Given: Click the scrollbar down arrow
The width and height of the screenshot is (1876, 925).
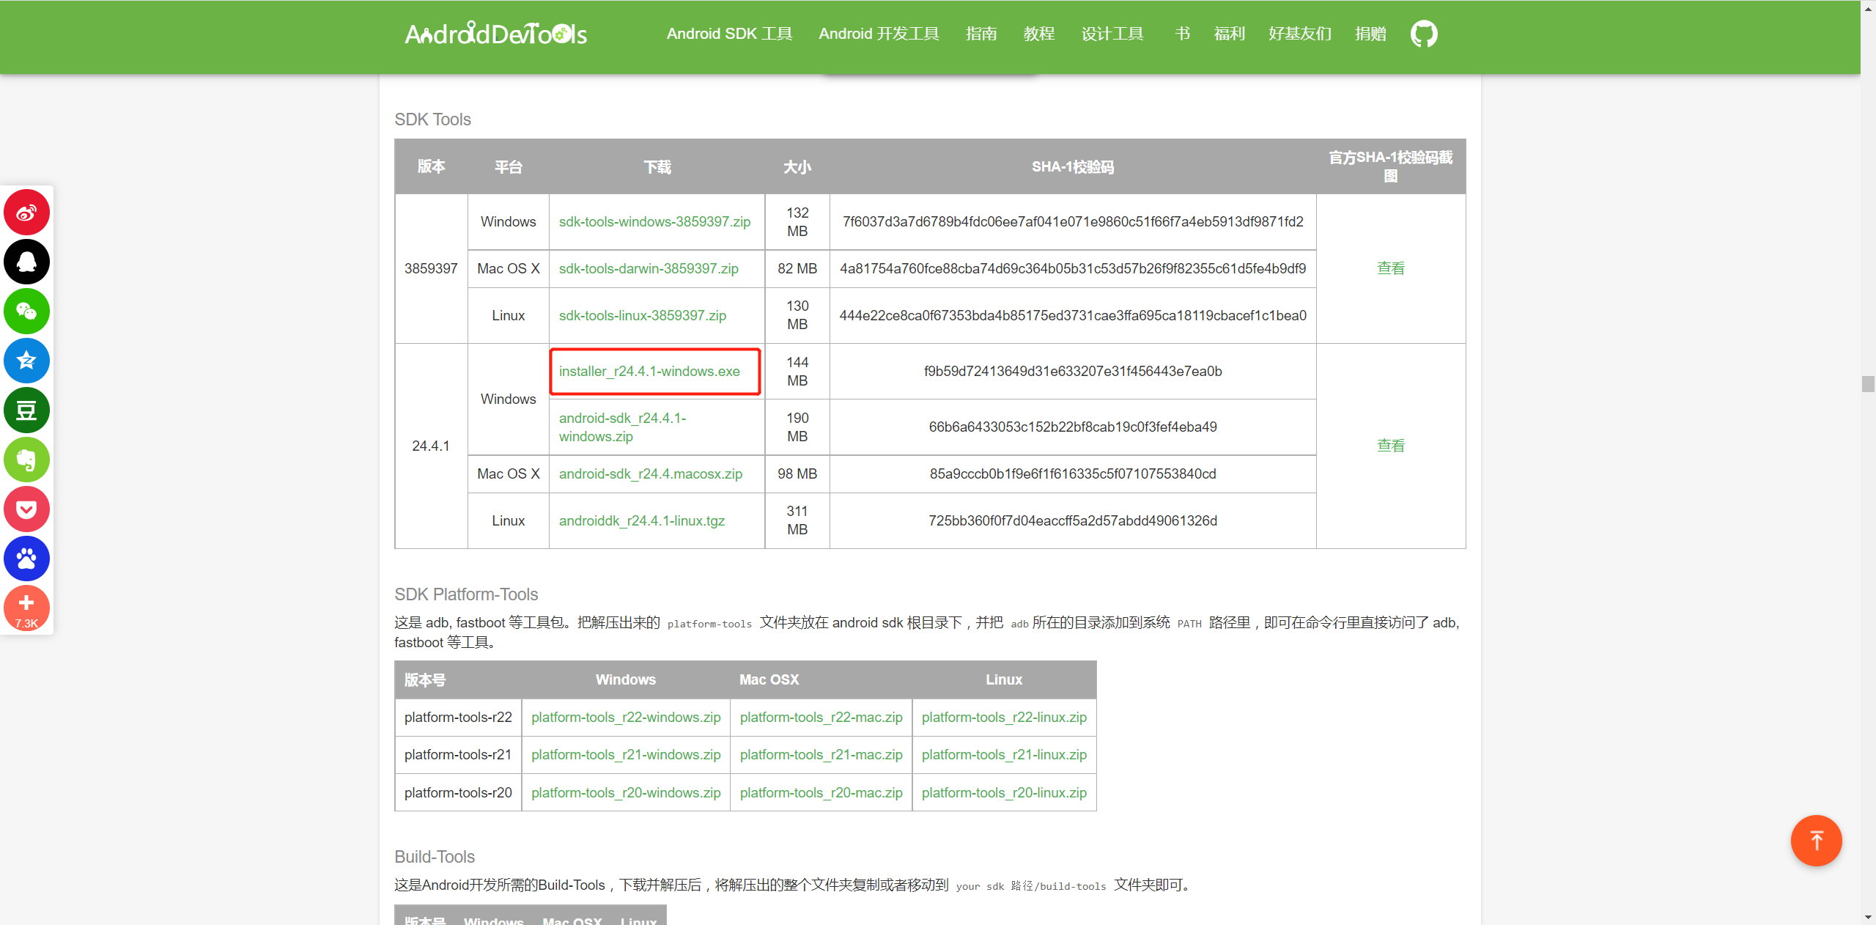Looking at the screenshot, I should click(1868, 918).
